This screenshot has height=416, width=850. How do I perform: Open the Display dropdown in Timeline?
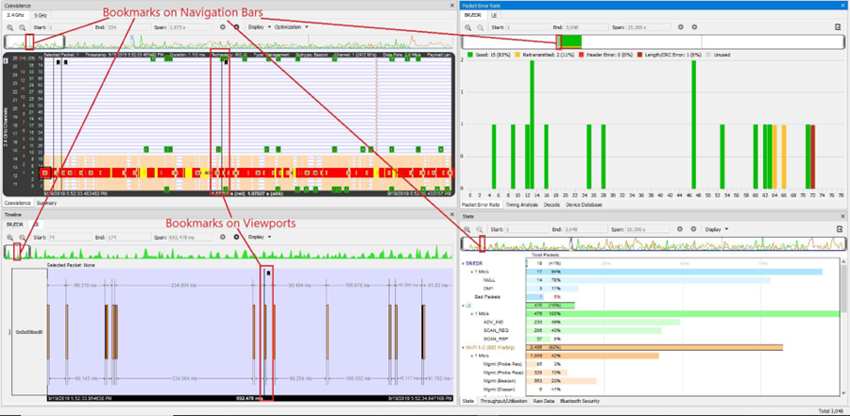click(x=259, y=237)
